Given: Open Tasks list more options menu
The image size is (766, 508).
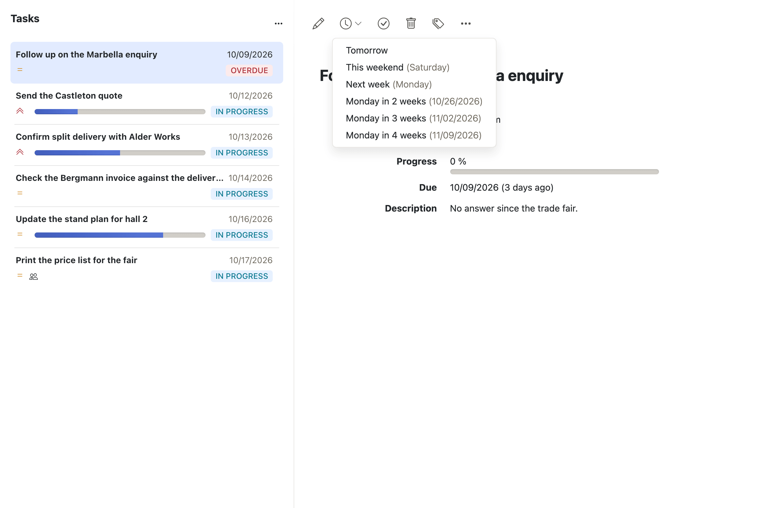Looking at the screenshot, I should click(x=278, y=24).
